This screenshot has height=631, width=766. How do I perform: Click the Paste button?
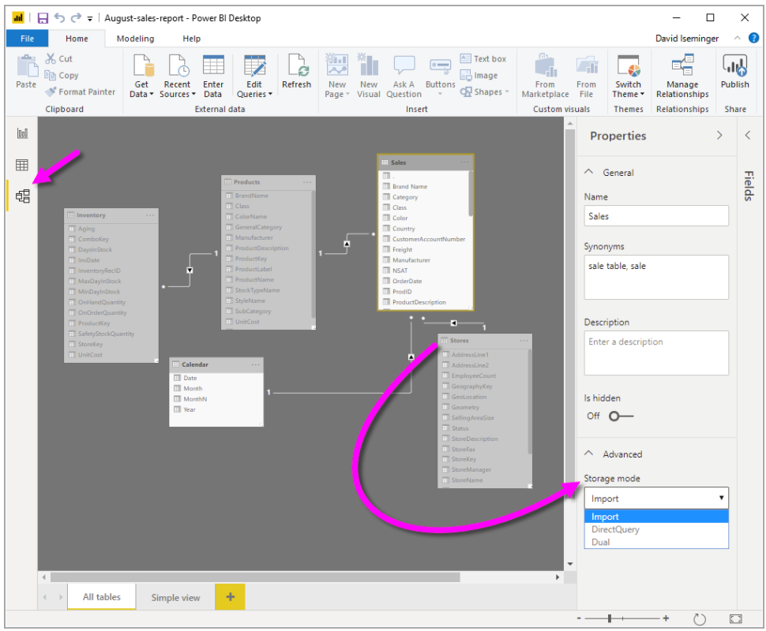click(26, 72)
